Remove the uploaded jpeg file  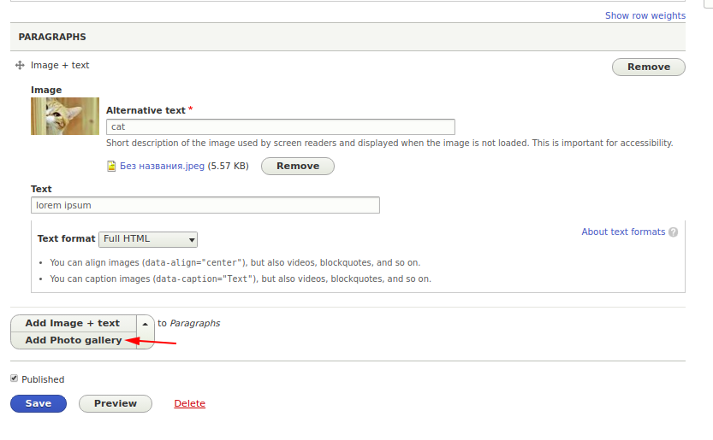click(x=298, y=167)
